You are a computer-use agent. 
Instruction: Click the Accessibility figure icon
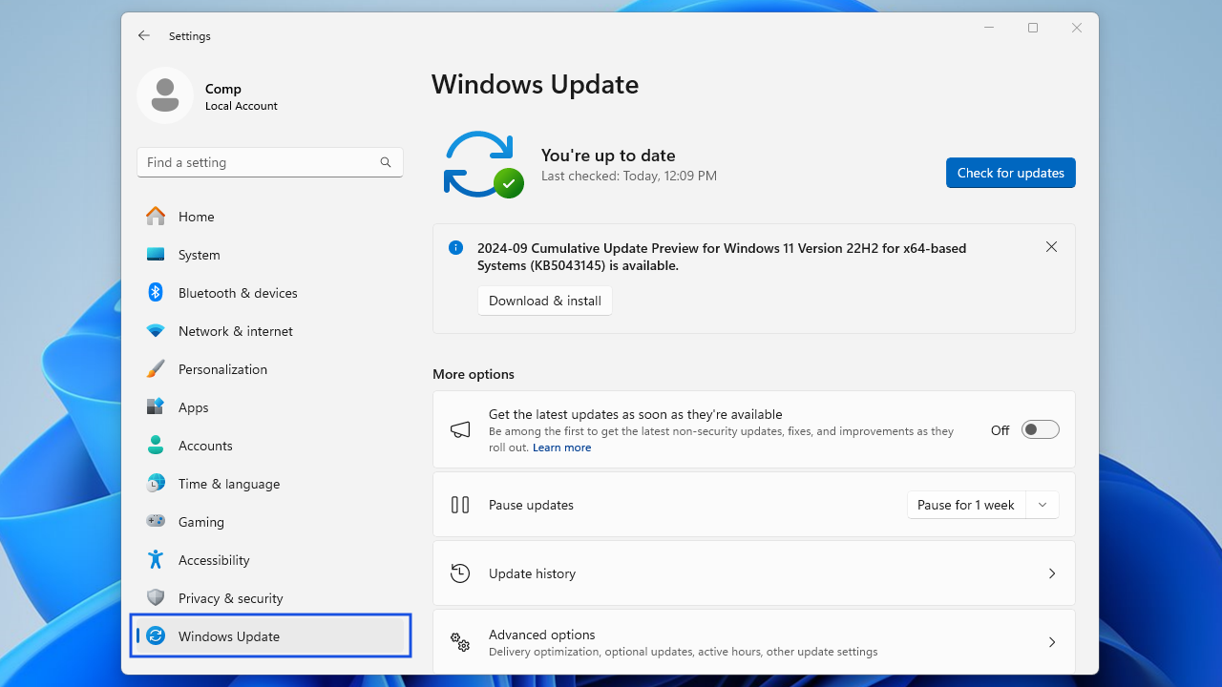(x=156, y=560)
